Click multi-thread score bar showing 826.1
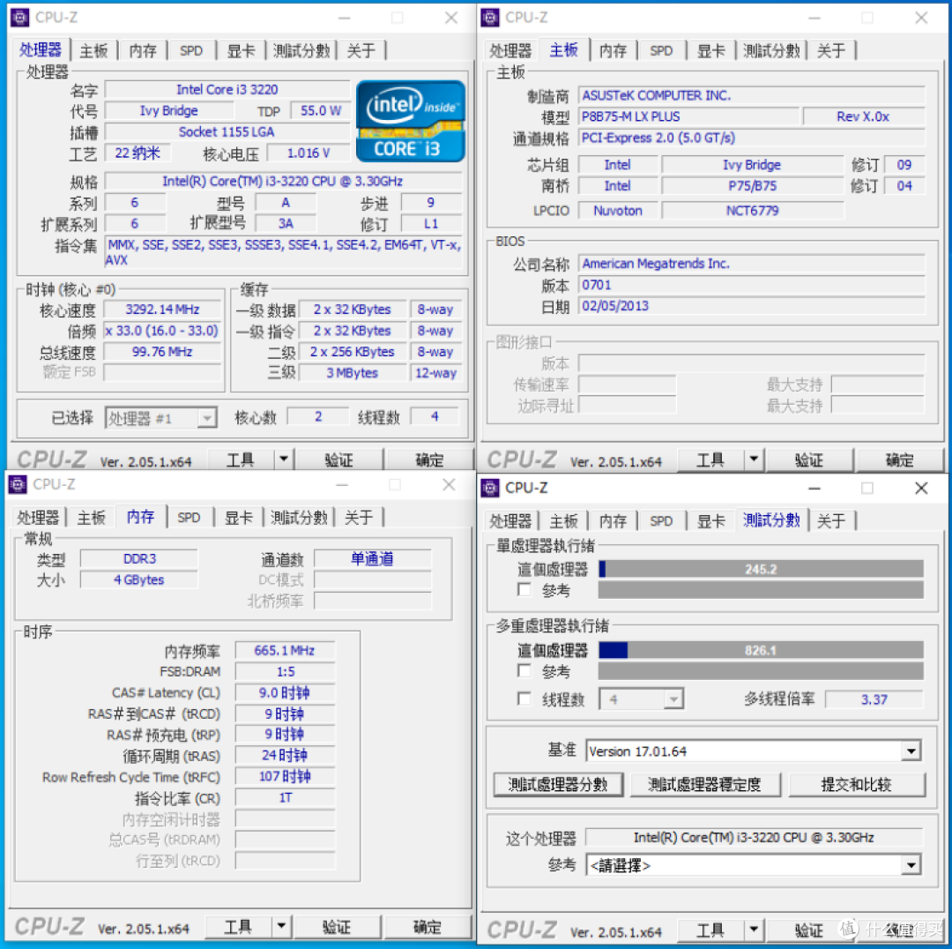Viewport: 952px width, 949px height. point(761,650)
